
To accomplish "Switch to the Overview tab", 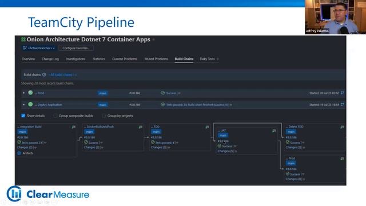I will point(28,59).
